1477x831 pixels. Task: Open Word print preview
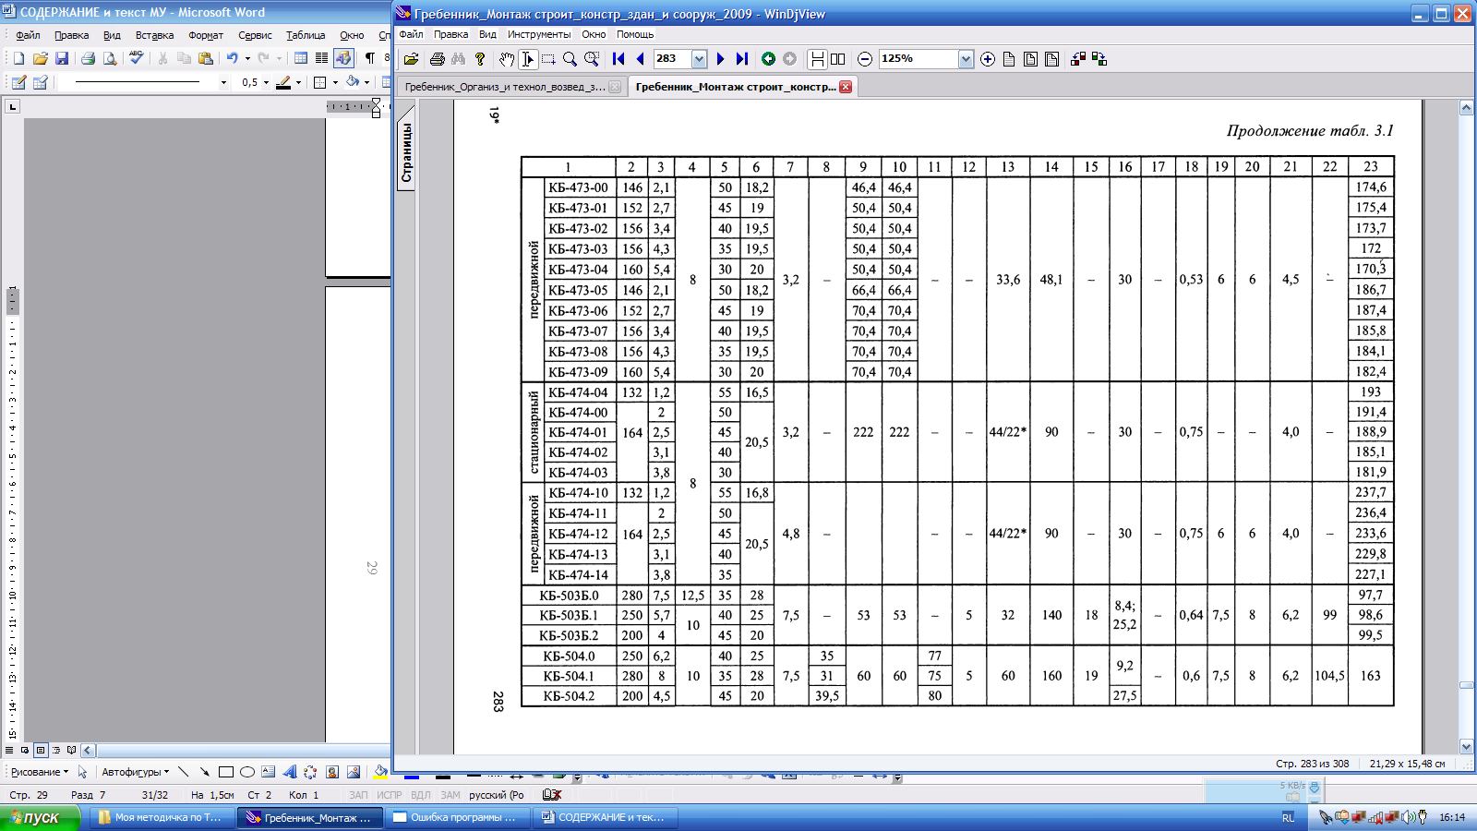coord(110,58)
